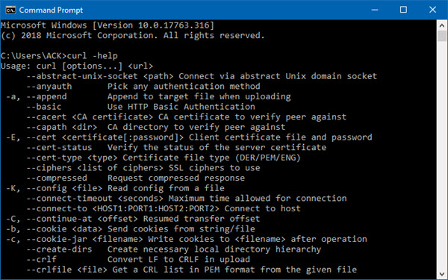Click the vertical scrollbar thumb

tap(442, 37)
